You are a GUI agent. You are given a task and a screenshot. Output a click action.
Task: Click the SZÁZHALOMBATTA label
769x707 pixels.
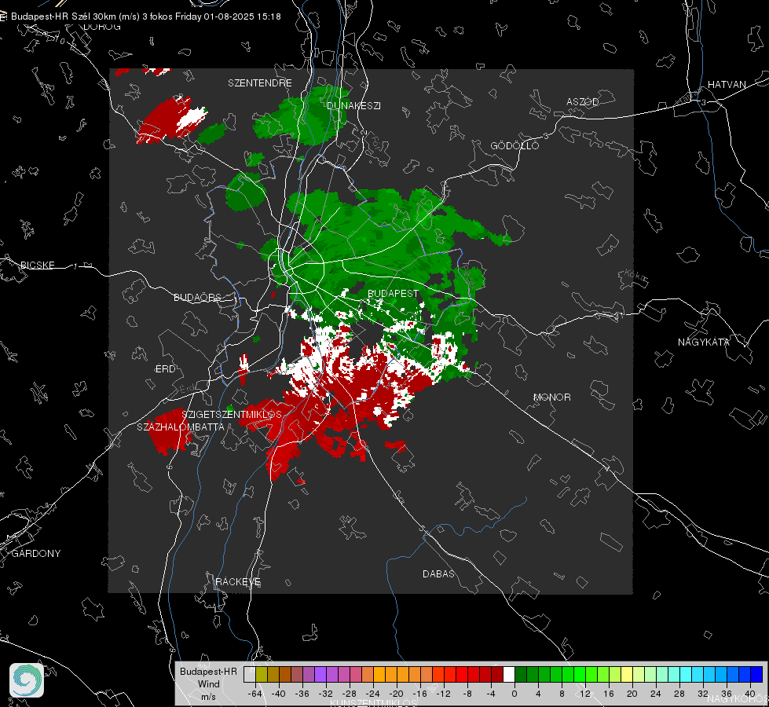click(181, 427)
